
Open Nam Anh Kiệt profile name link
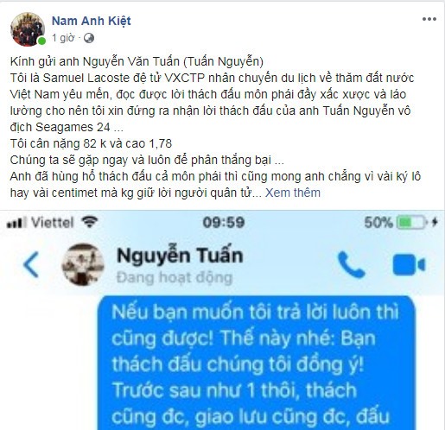[92, 21]
